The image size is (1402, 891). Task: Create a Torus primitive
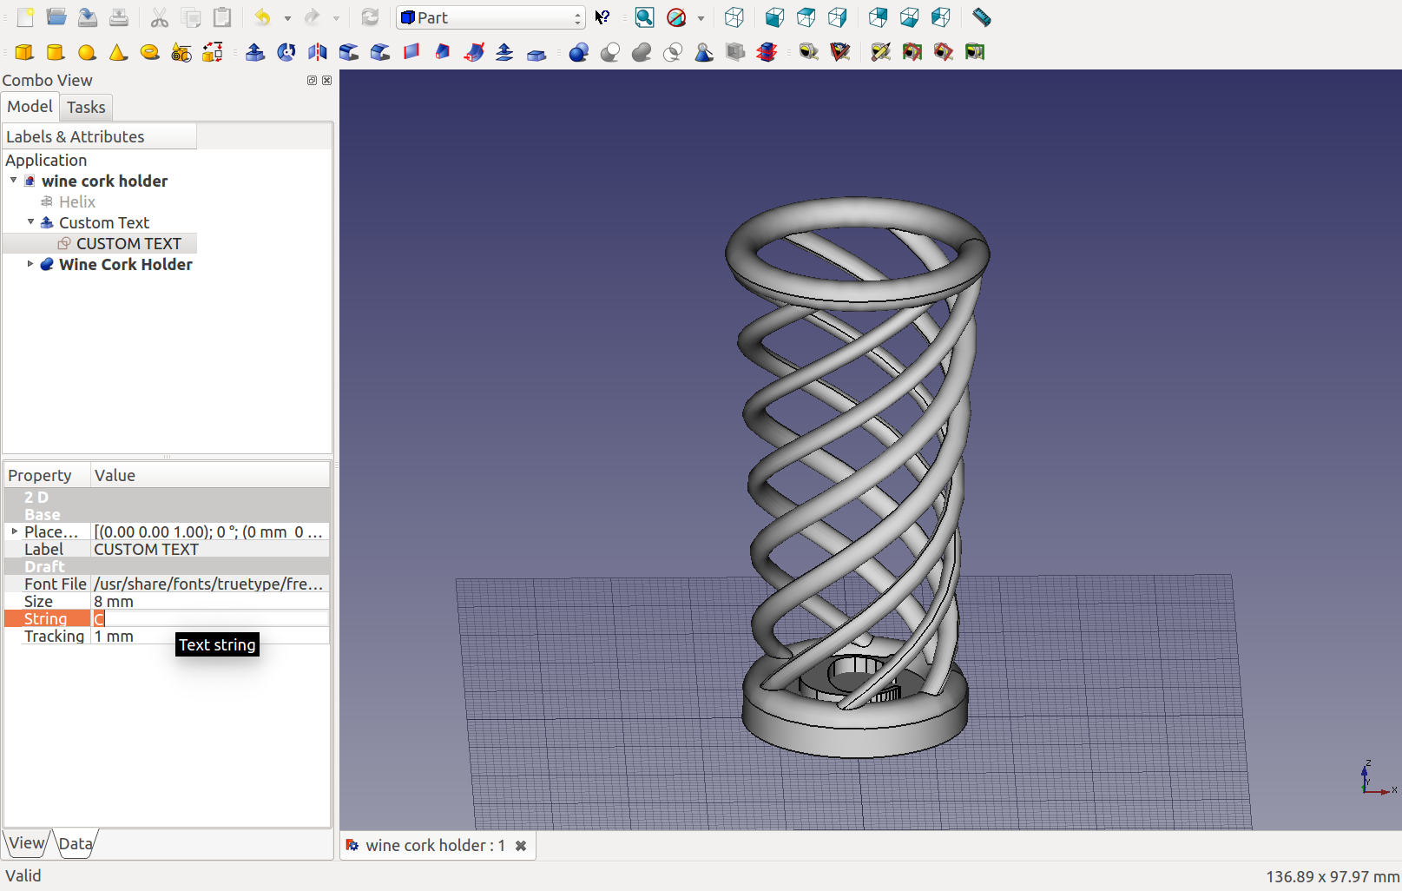[x=149, y=52]
